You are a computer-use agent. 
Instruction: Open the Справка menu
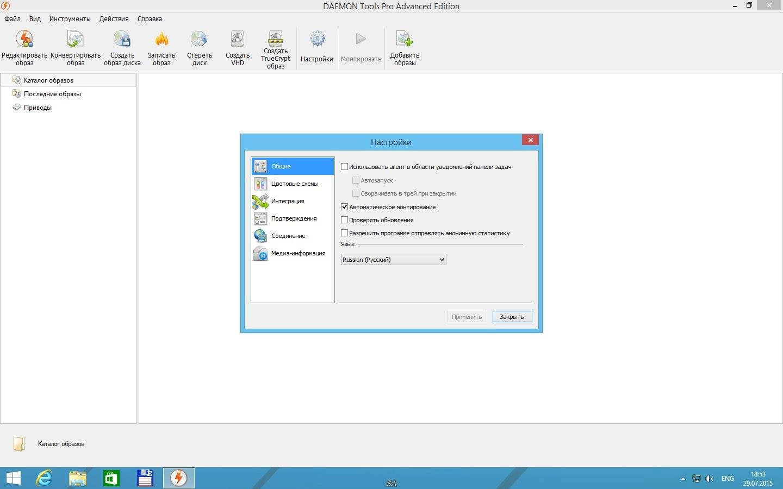[150, 18]
